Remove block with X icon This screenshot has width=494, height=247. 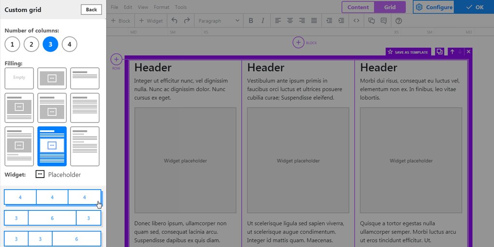point(468,52)
